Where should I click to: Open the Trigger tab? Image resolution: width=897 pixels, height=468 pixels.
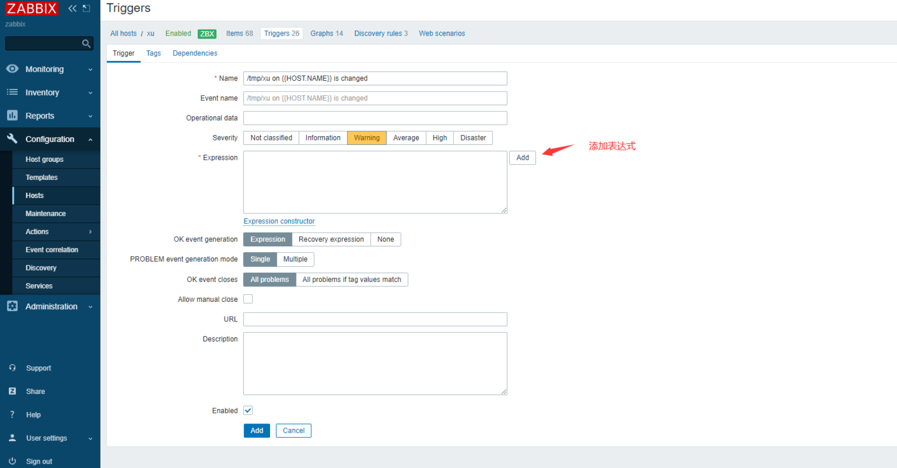point(124,53)
